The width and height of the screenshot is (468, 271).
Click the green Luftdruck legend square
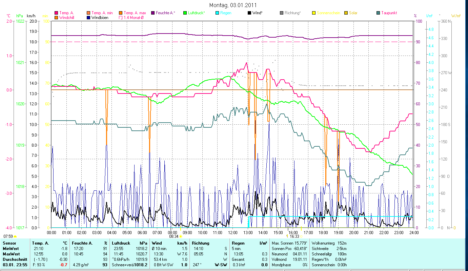click(x=185, y=13)
